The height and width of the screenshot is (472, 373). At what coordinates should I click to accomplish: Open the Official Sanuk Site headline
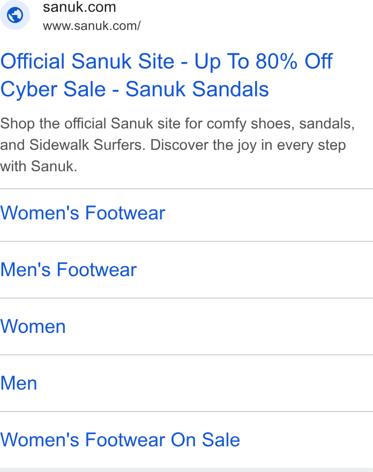(166, 75)
